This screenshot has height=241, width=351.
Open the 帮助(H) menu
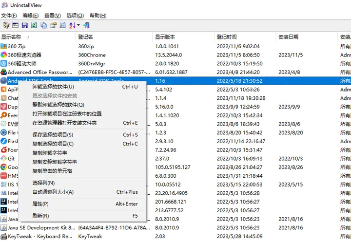pos(98,16)
